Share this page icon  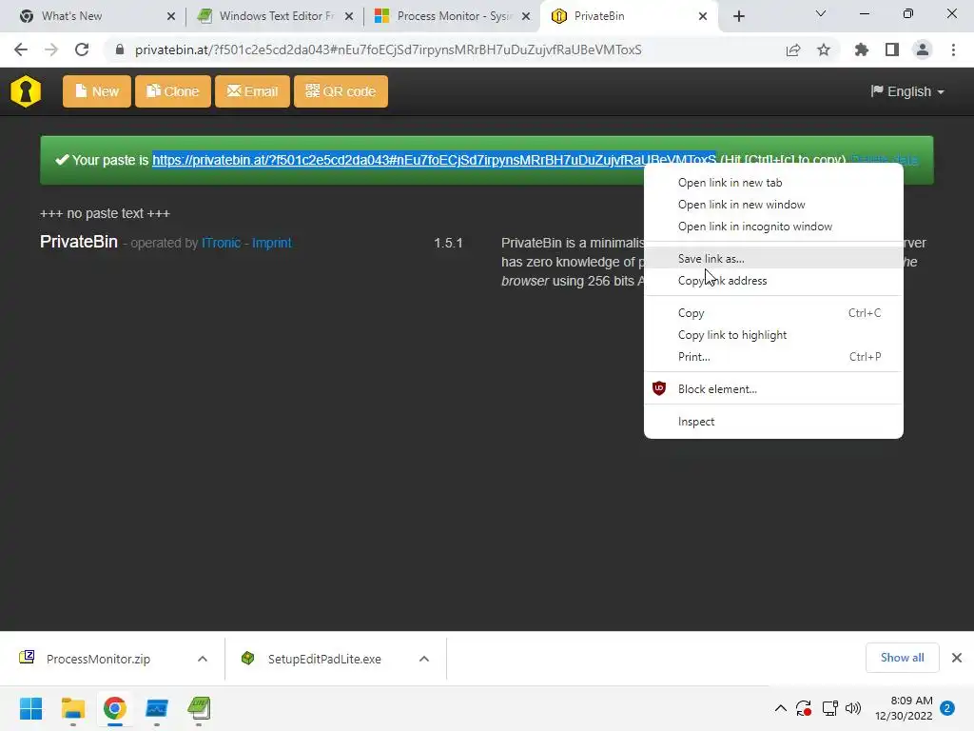tap(793, 49)
